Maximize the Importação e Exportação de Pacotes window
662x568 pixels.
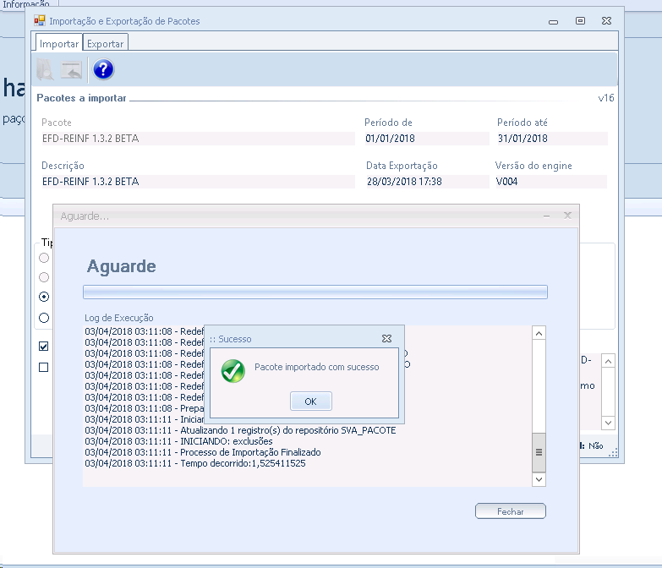coord(580,20)
